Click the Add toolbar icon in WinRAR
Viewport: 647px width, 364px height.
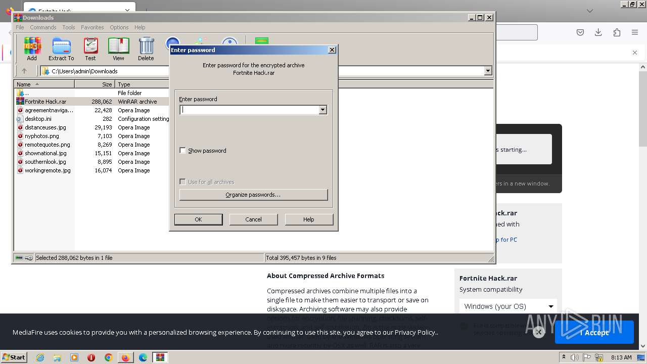tap(32, 49)
